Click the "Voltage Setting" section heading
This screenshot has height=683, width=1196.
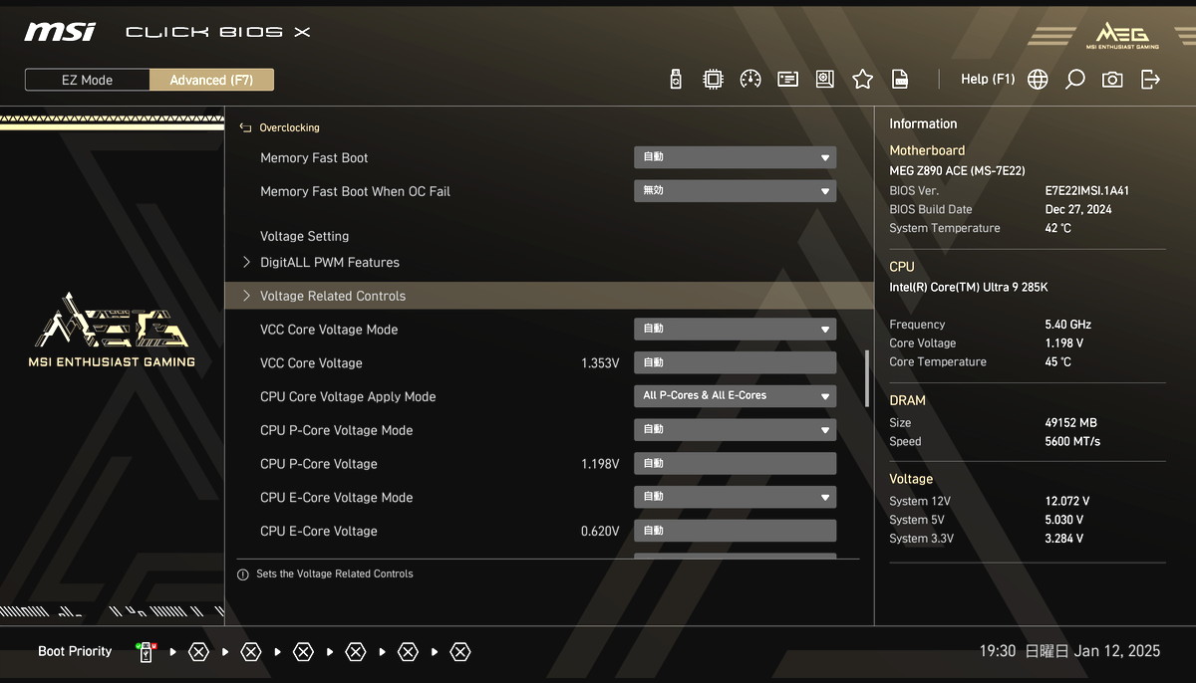pyautogui.click(x=304, y=236)
